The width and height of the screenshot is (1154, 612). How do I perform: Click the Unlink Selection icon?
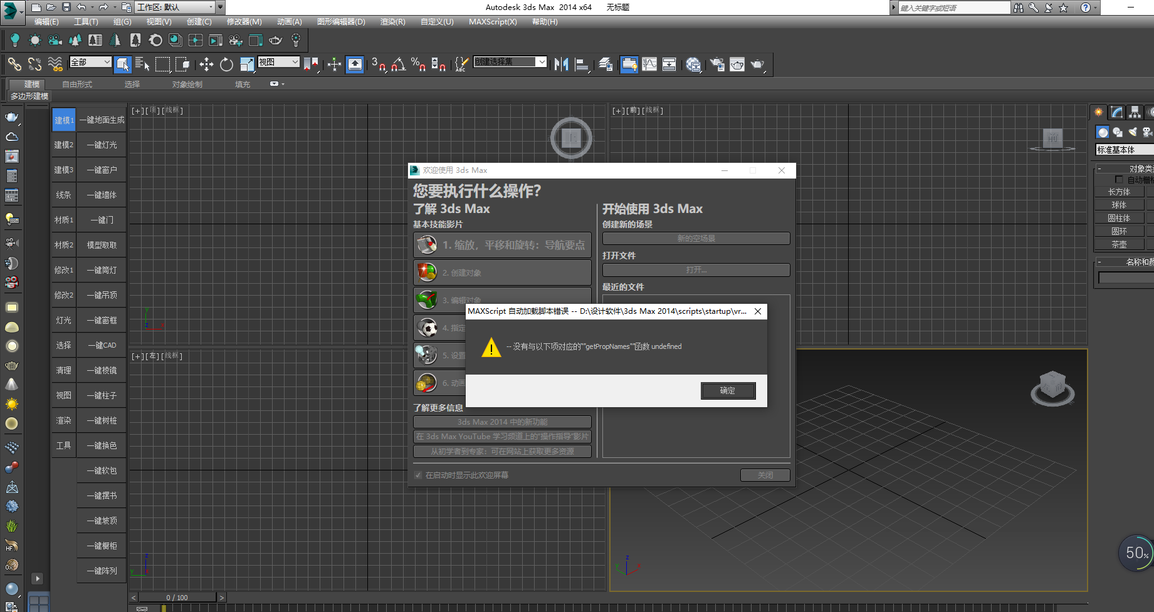point(34,64)
